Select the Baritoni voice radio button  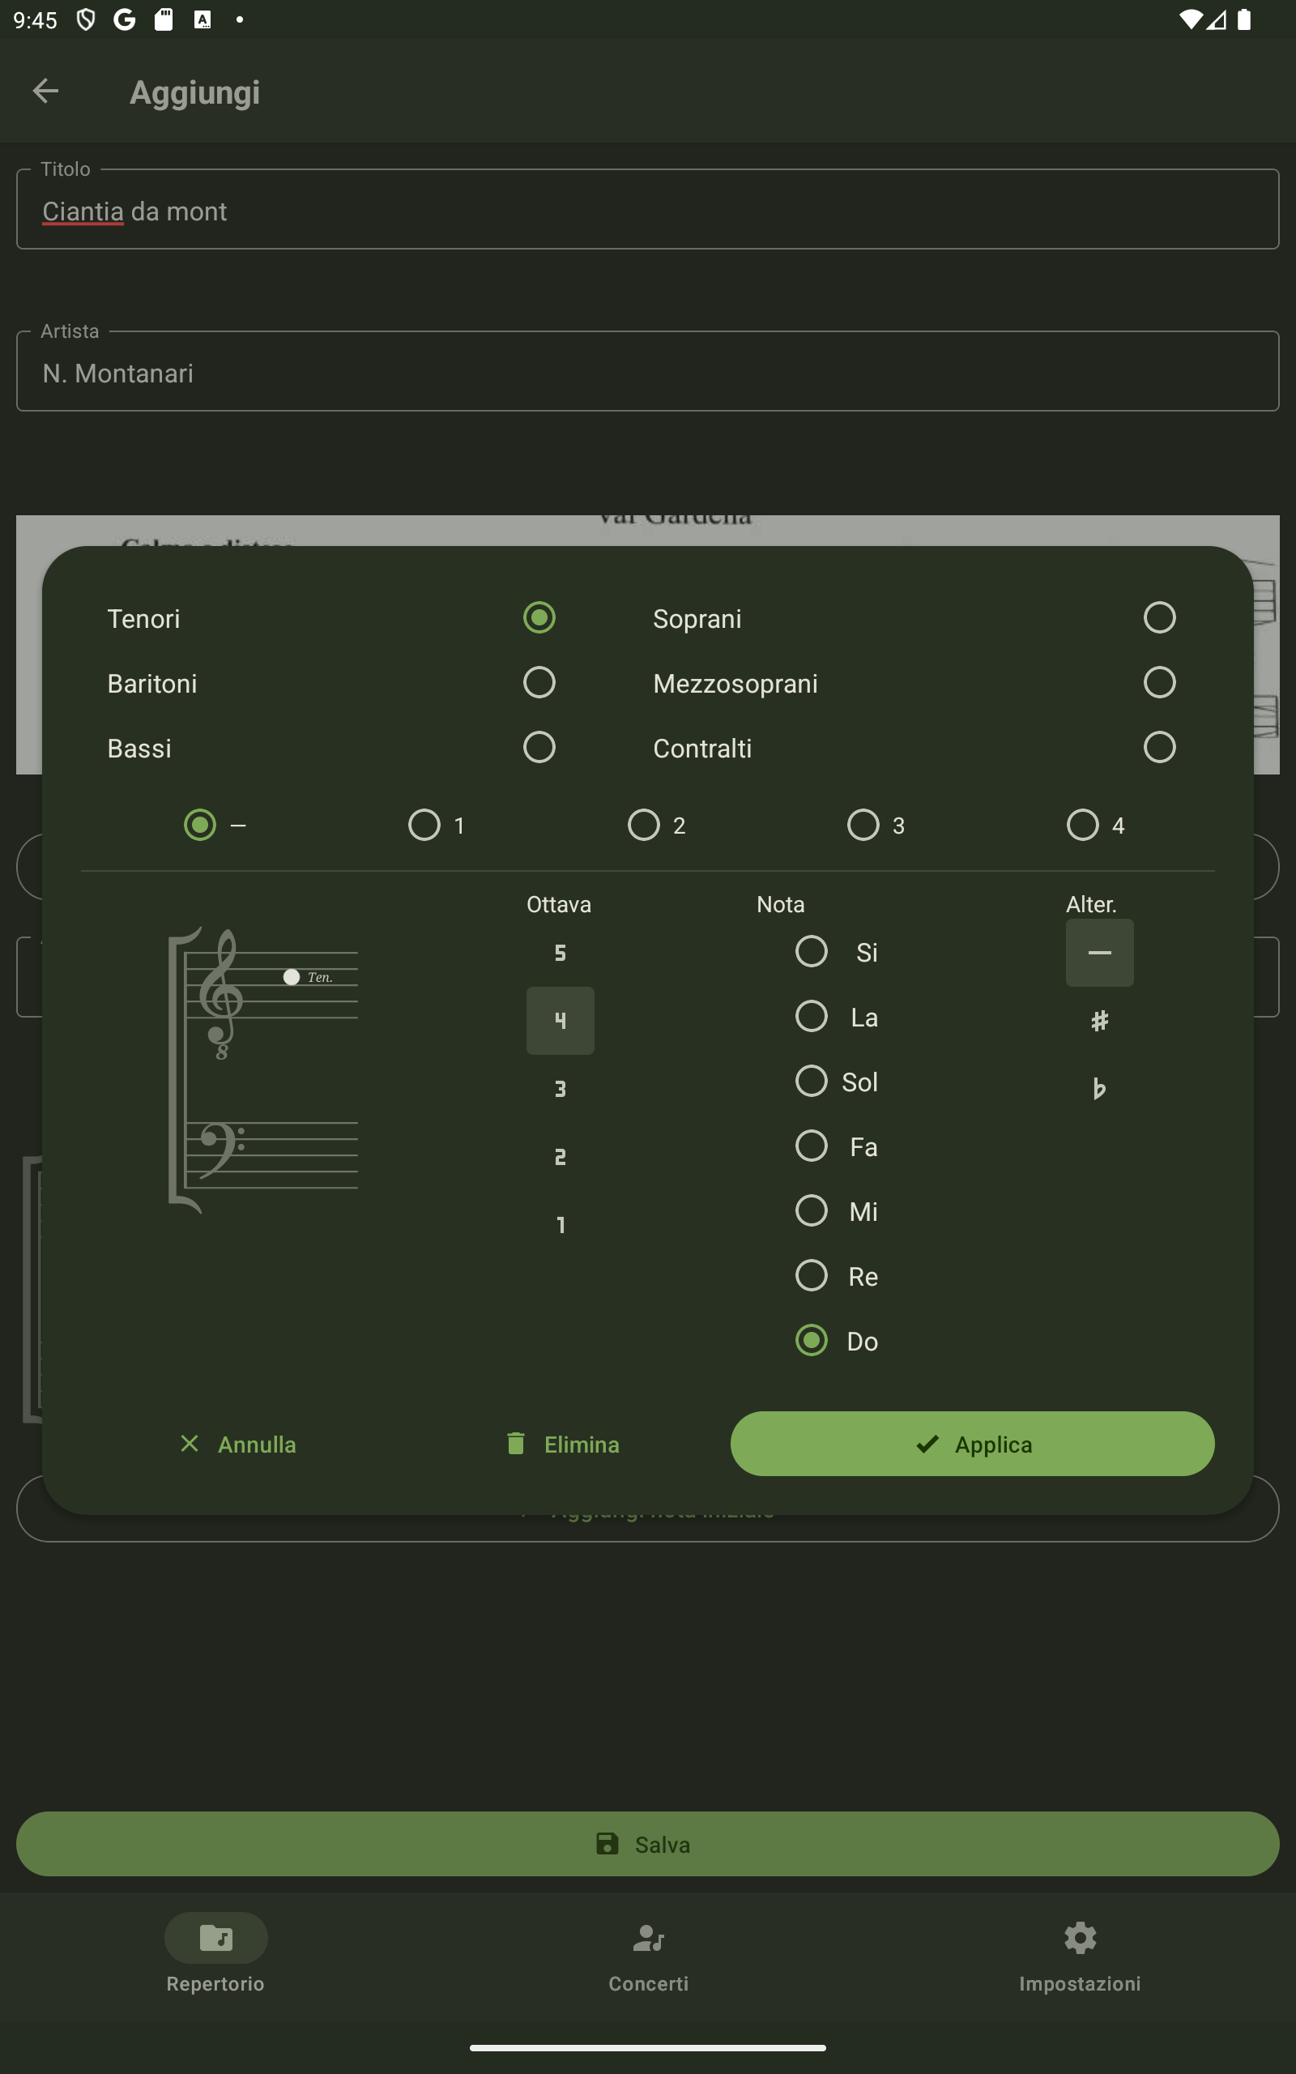539,683
